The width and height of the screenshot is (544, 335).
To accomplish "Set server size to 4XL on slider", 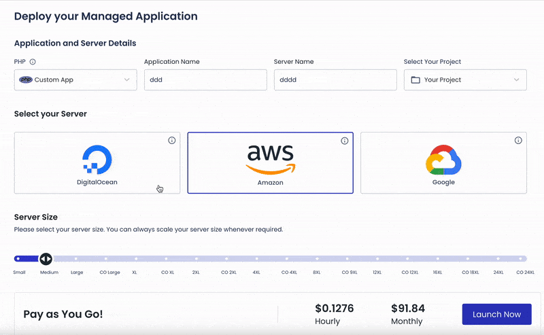I will 257,259.
